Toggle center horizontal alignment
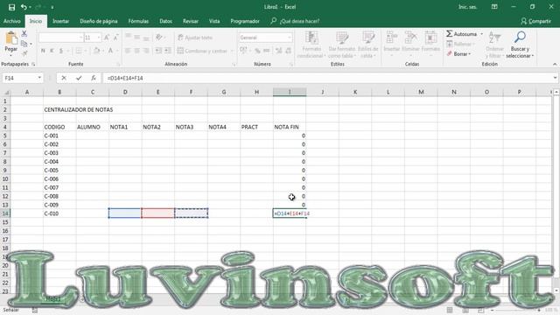This screenshot has width=560, height=315. tap(136, 51)
